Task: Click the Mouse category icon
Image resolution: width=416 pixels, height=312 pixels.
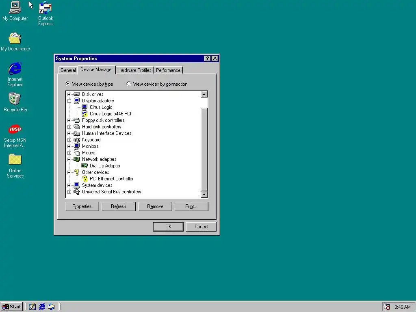Action: click(x=77, y=153)
